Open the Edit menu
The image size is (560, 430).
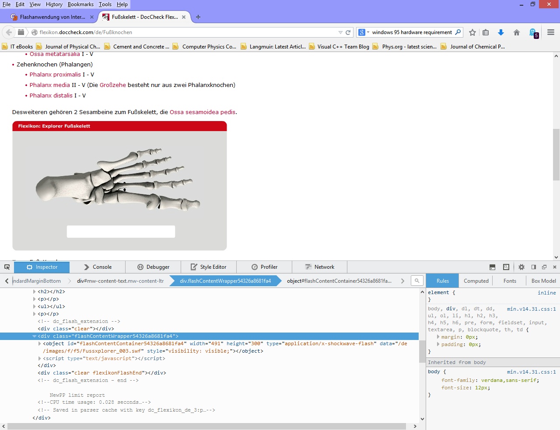click(x=20, y=4)
